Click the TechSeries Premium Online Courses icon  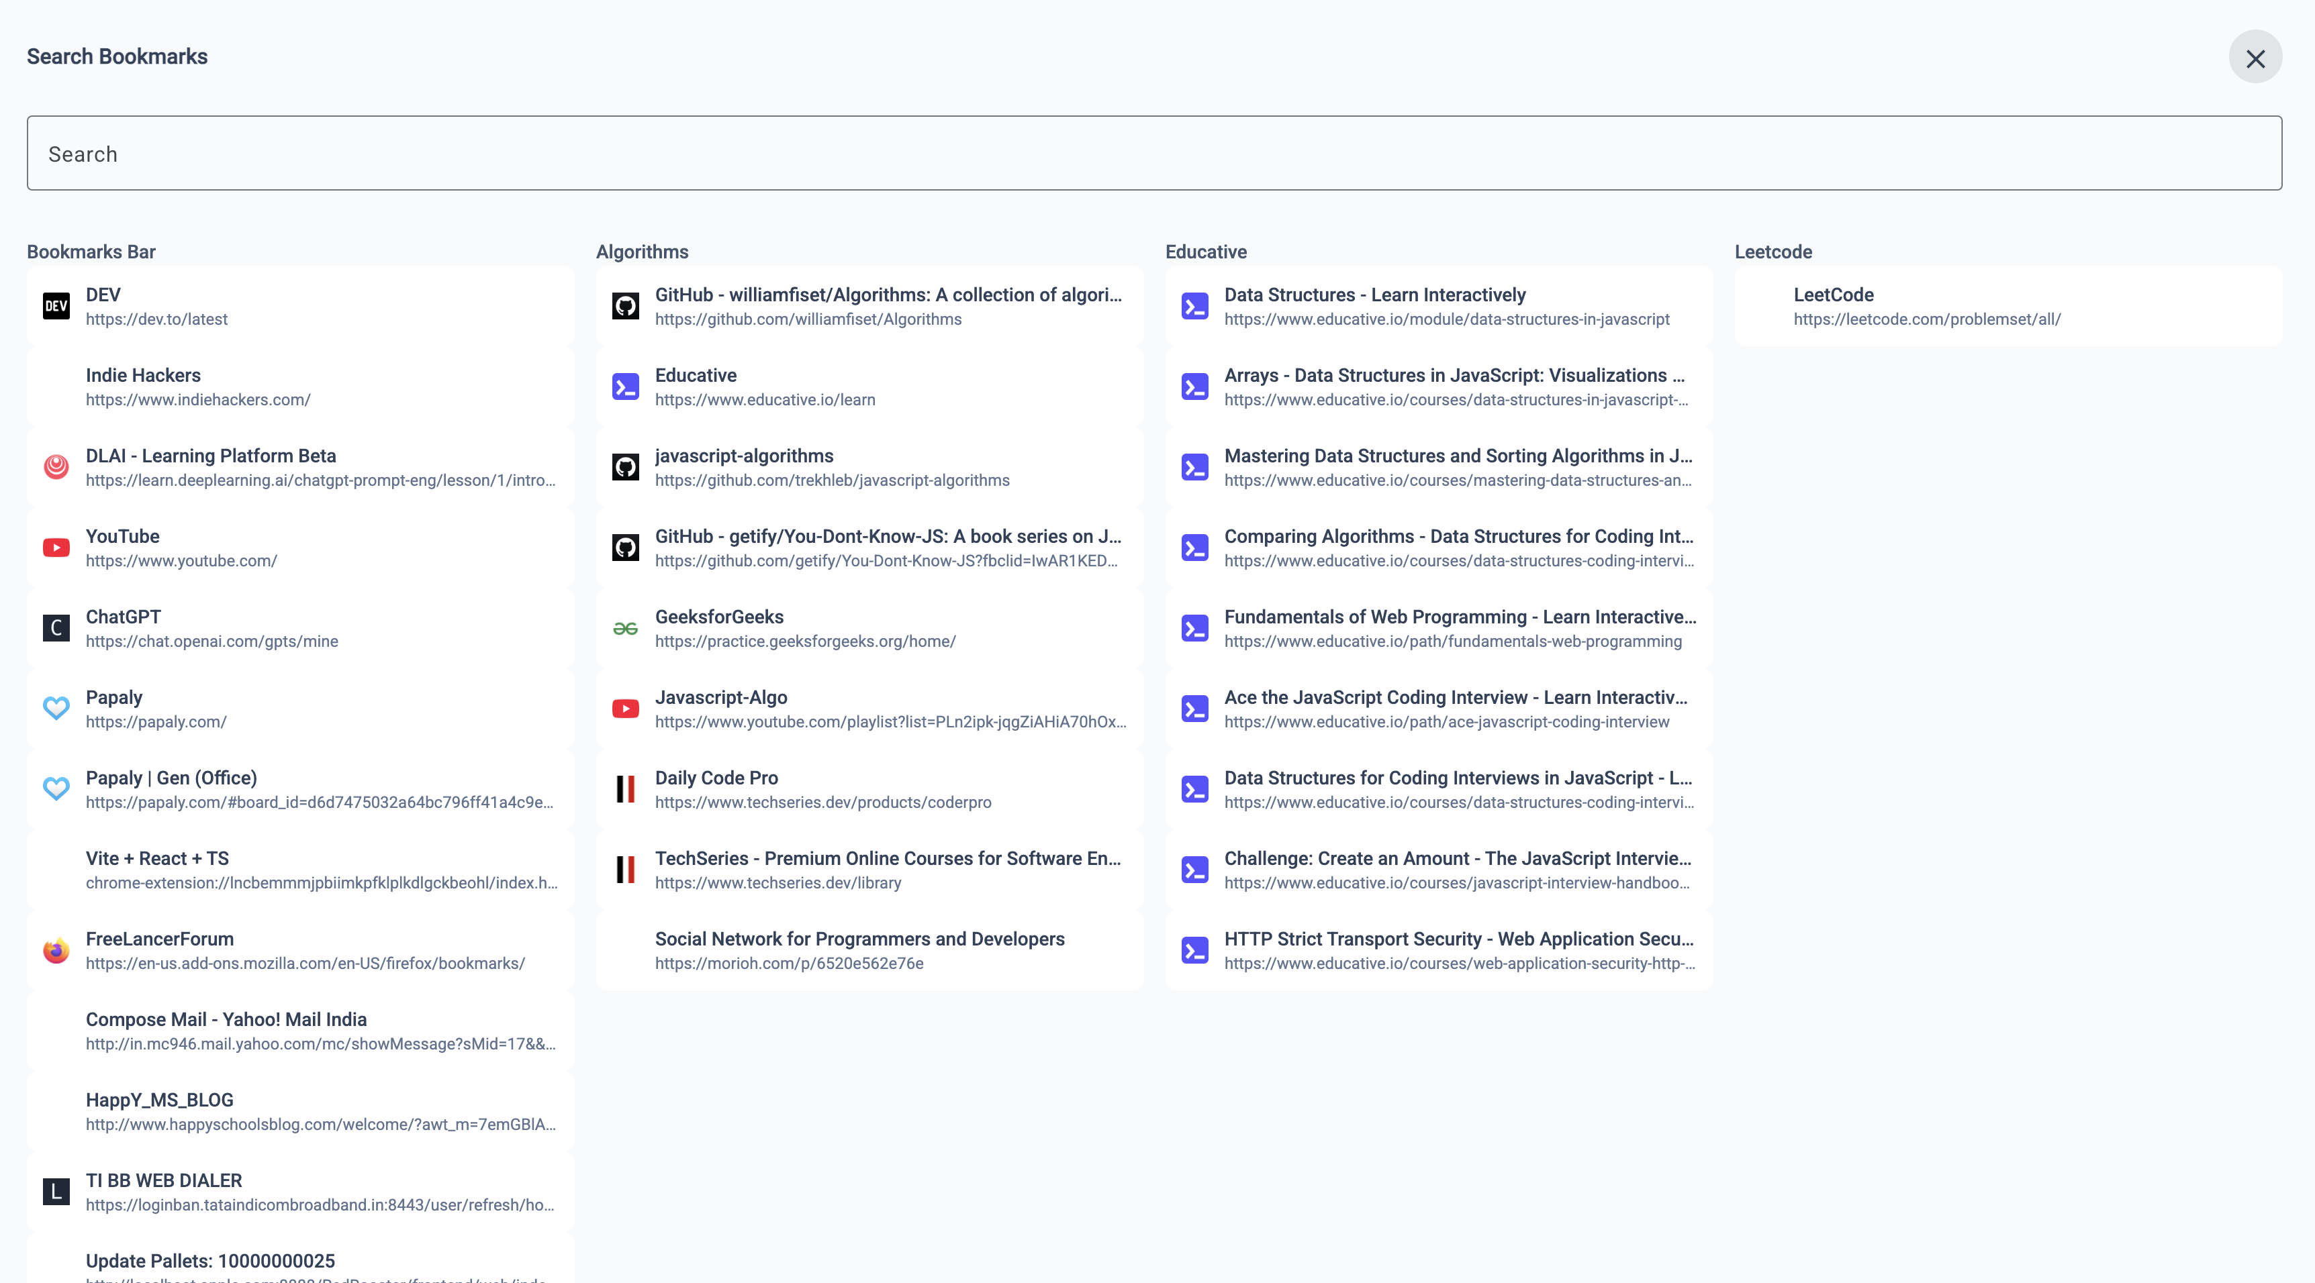pyautogui.click(x=626, y=870)
